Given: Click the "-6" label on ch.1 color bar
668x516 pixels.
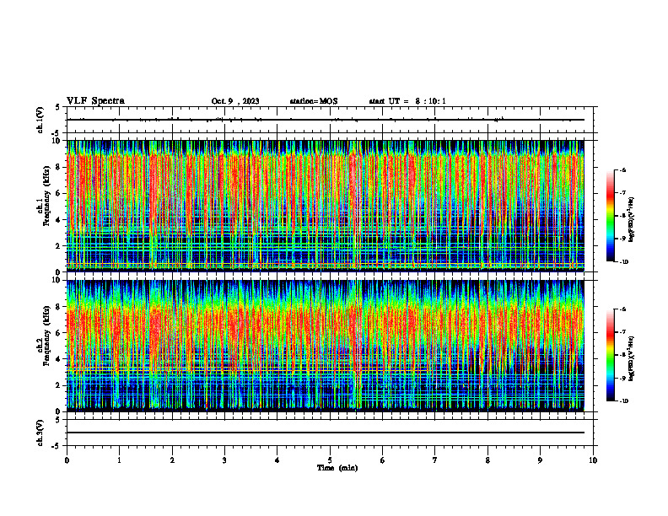Looking at the screenshot, I should pyautogui.click(x=622, y=169).
